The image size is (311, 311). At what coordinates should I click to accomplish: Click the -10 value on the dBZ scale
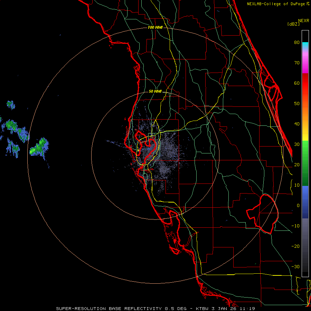pyautogui.click(x=295, y=226)
